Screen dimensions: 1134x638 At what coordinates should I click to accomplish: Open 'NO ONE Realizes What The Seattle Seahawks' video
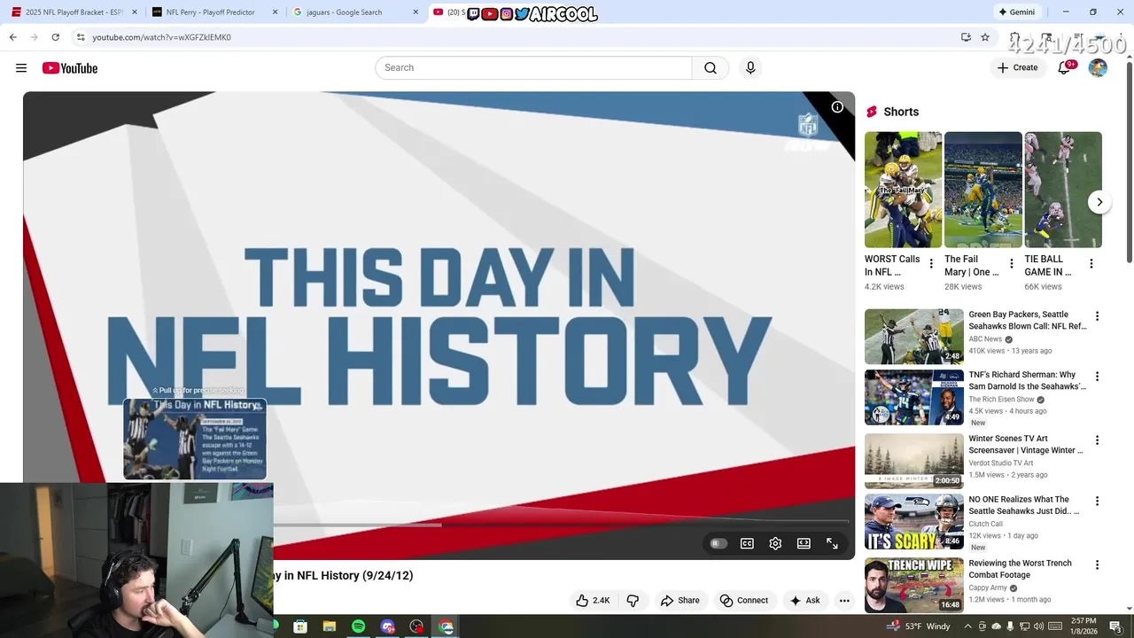[x=1024, y=505]
